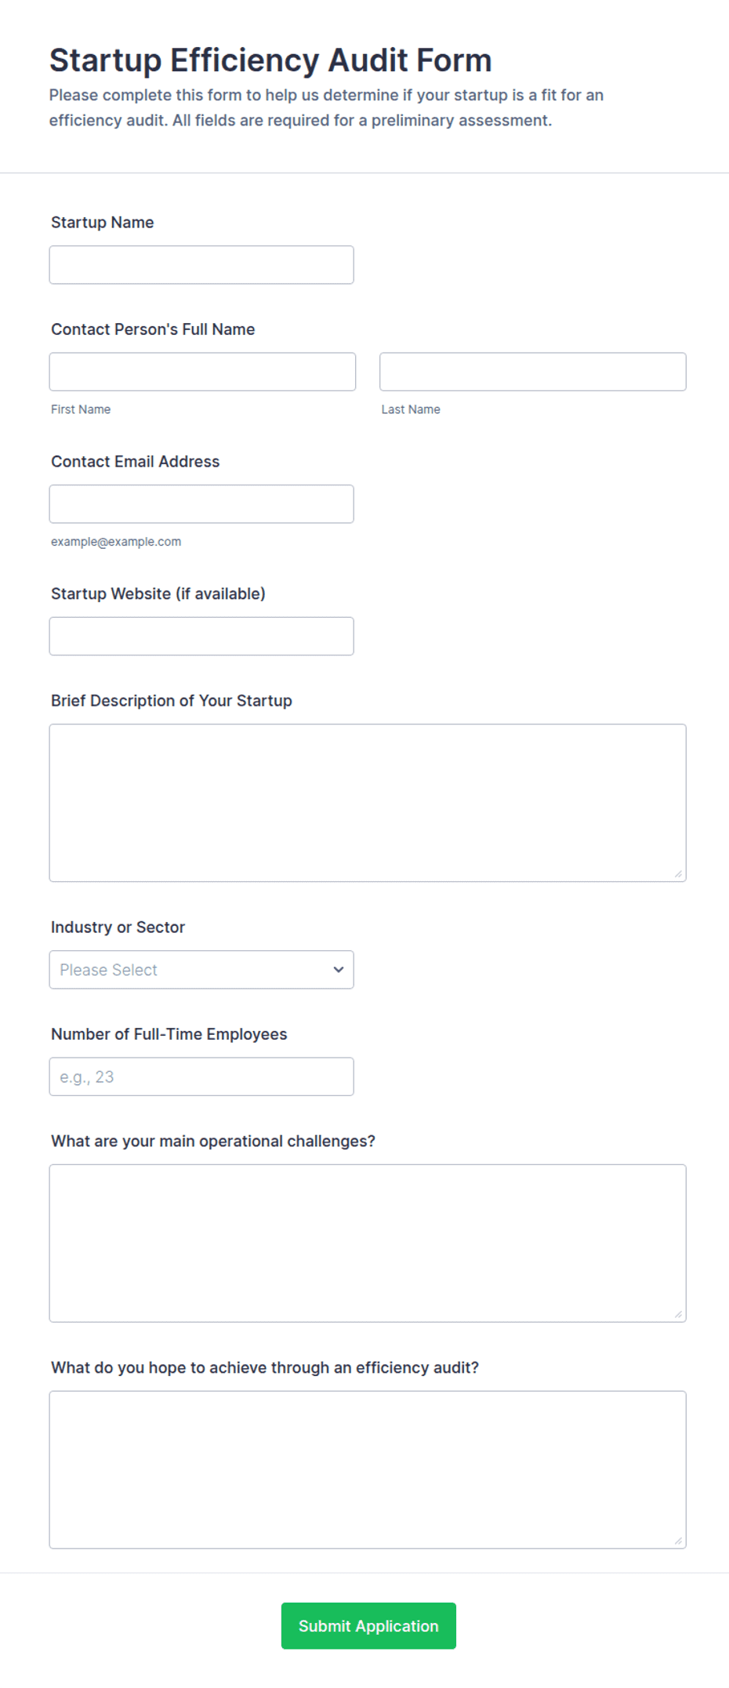Click the efficiency audit goals textarea
This screenshot has height=1688, width=729.
tap(368, 1470)
